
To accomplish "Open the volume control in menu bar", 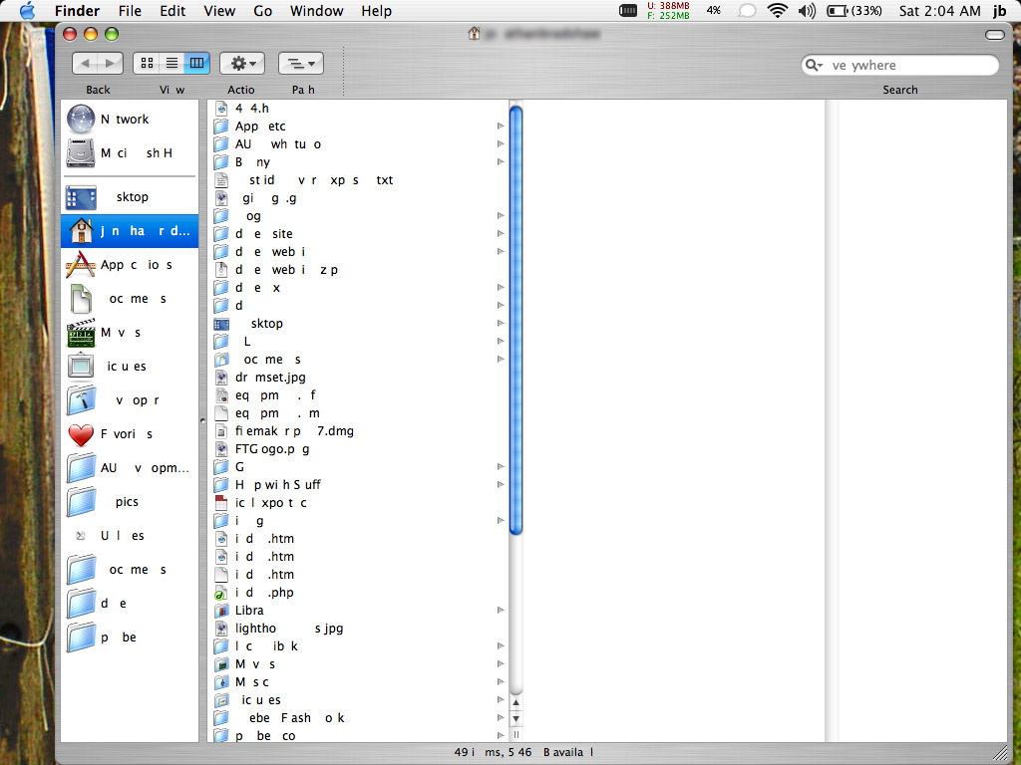I will [807, 10].
